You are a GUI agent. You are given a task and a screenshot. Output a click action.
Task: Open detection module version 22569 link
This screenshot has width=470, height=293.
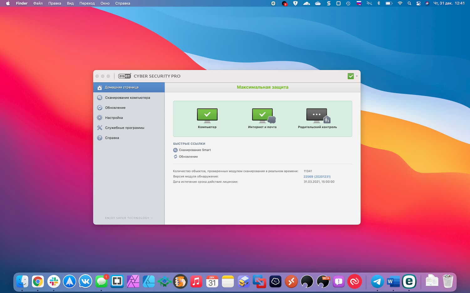(x=317, y=176)
